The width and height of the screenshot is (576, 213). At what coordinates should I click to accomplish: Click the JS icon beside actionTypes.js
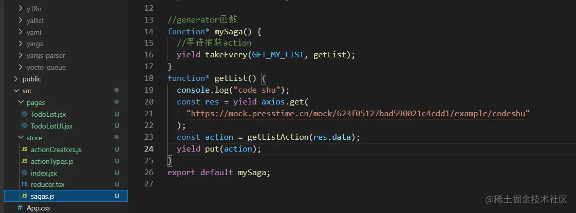click(x=24, y=161)
